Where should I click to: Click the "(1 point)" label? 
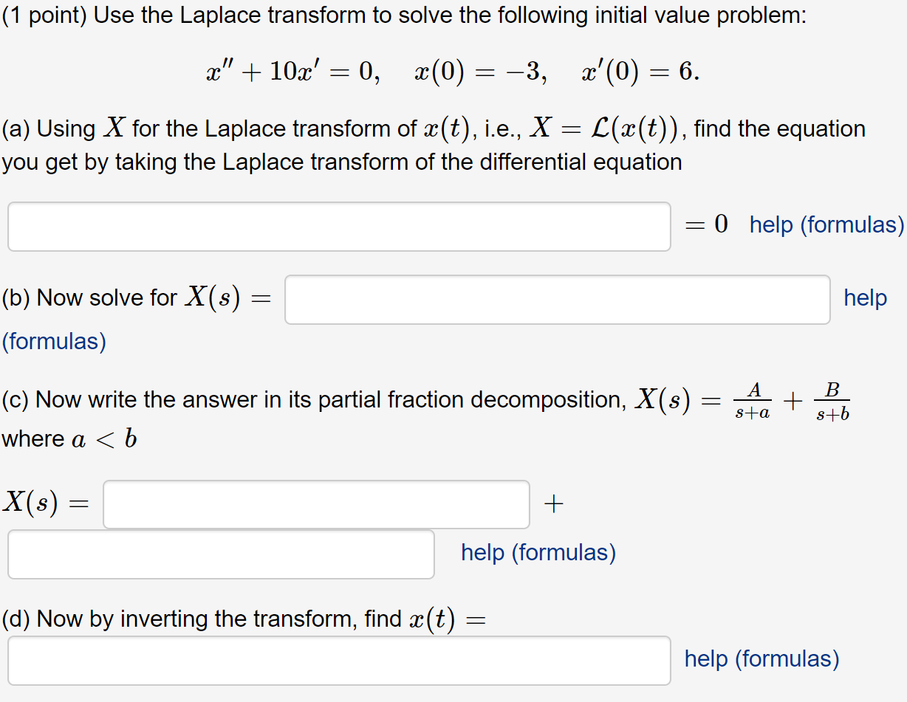(44, 16)
